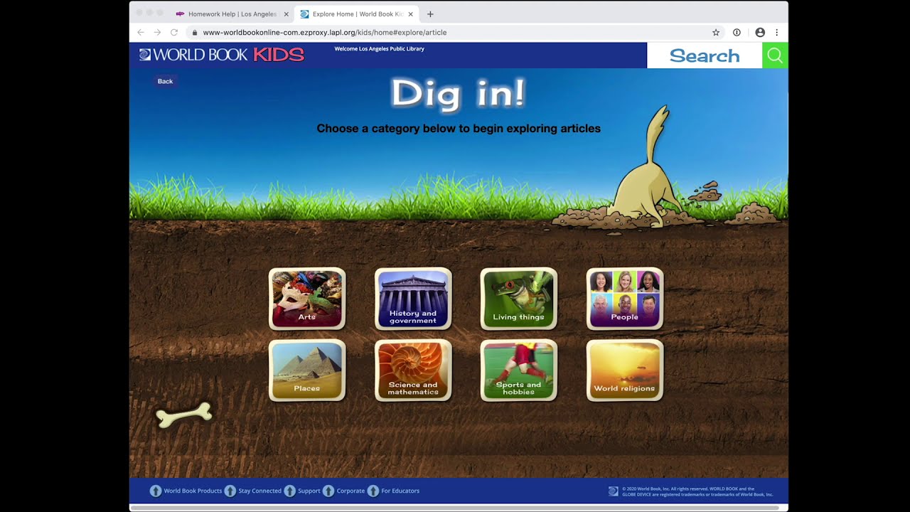This screenshot has width=910, height=512.
Task: Click arrow icon beside For Educators
Action: coord(373,491)
